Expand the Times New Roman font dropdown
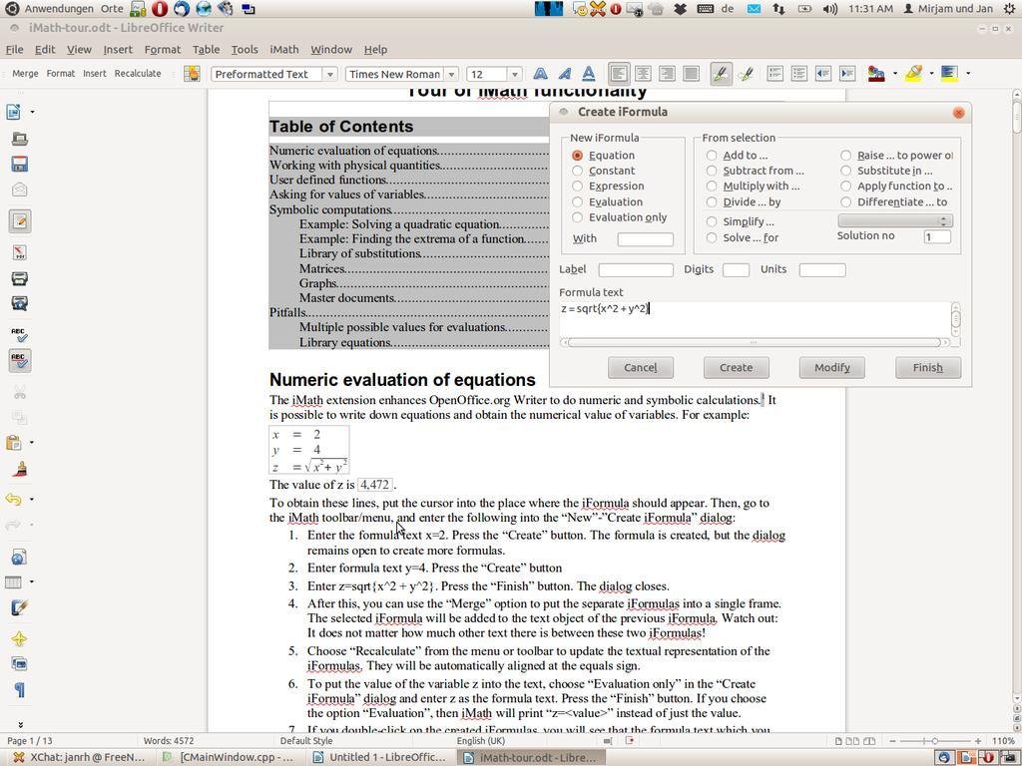 [x=451, y=74]
